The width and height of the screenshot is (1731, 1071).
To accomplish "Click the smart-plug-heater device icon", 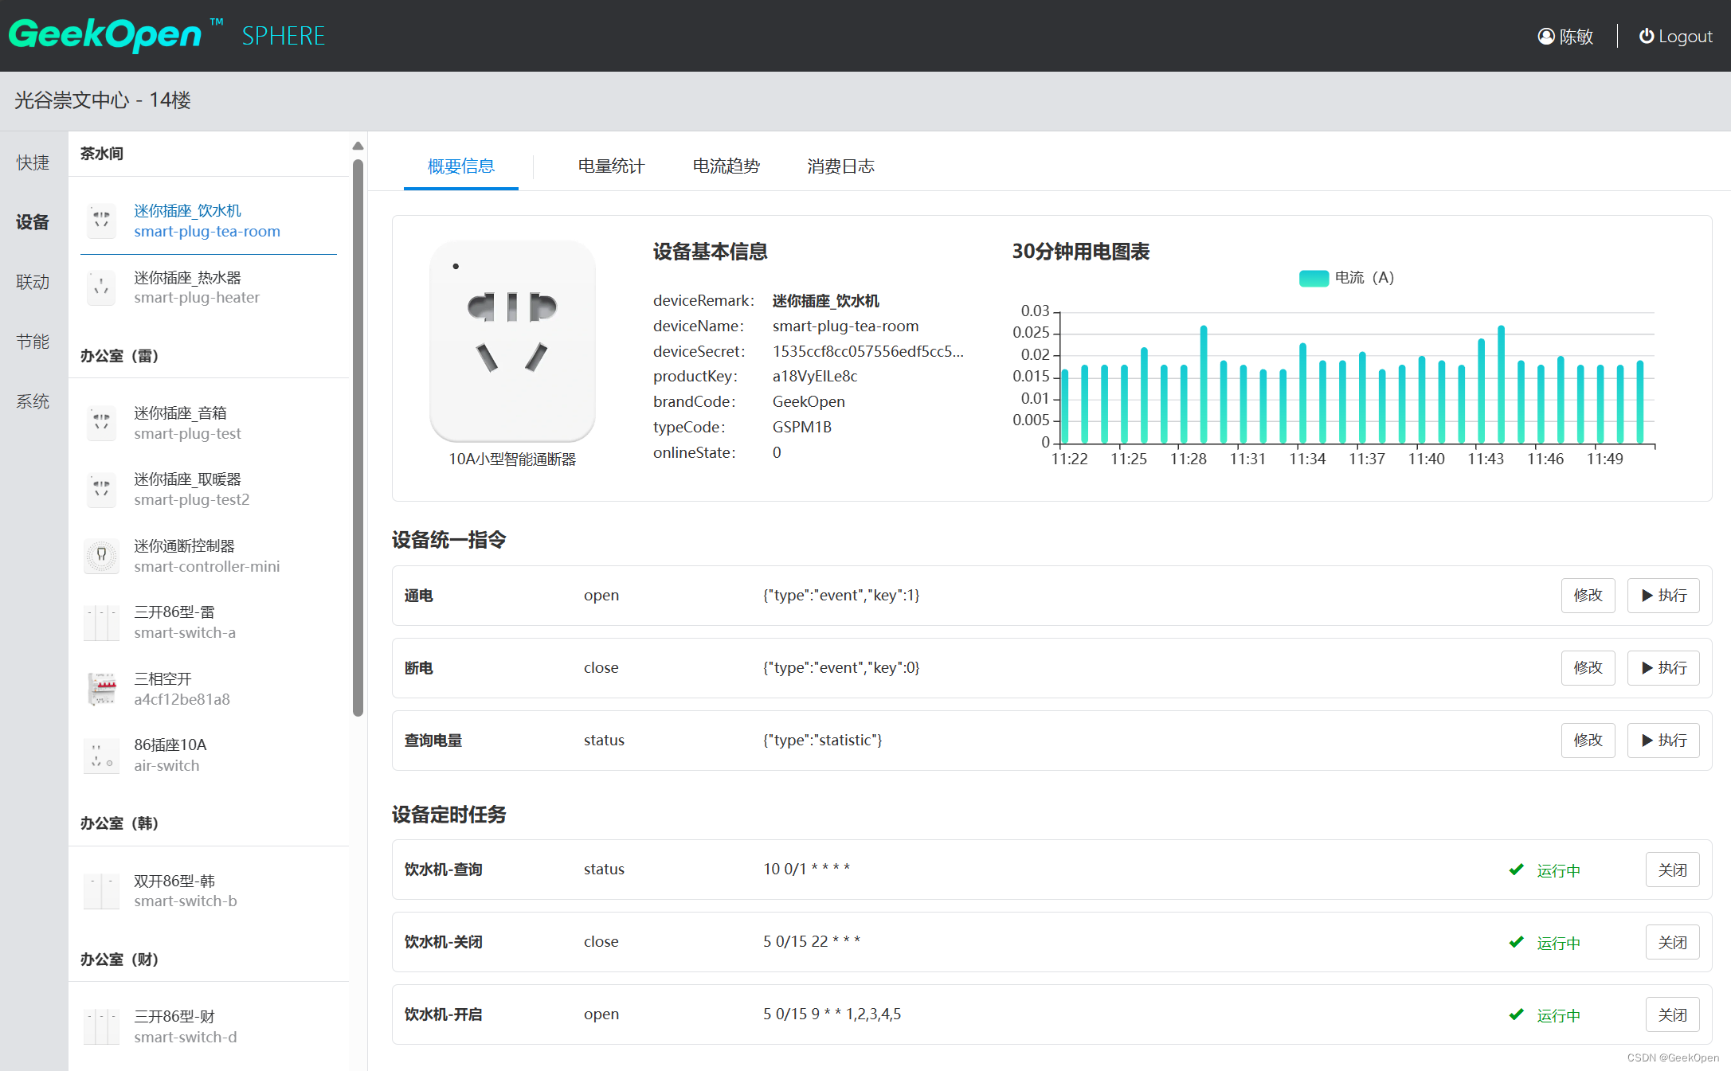I will point(101,287).
